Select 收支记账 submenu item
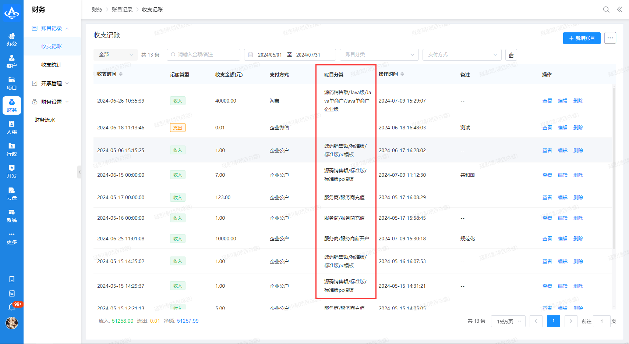Viewport: 629px width, 344px height. [x=52, y=46]
